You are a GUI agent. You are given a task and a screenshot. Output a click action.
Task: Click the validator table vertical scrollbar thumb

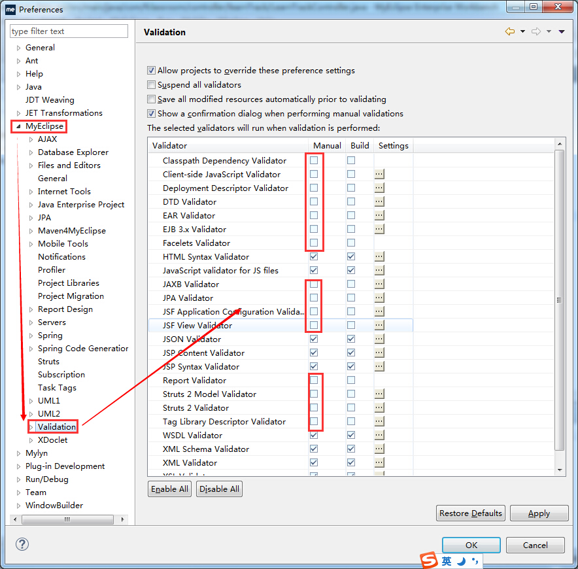559,300
